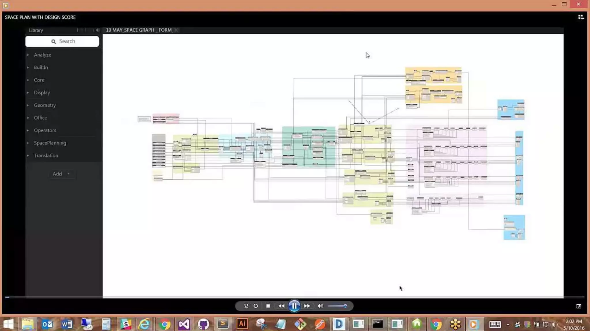Open the Translation library category
This screenshot has height=331, width=590.
tap(46, 155)
